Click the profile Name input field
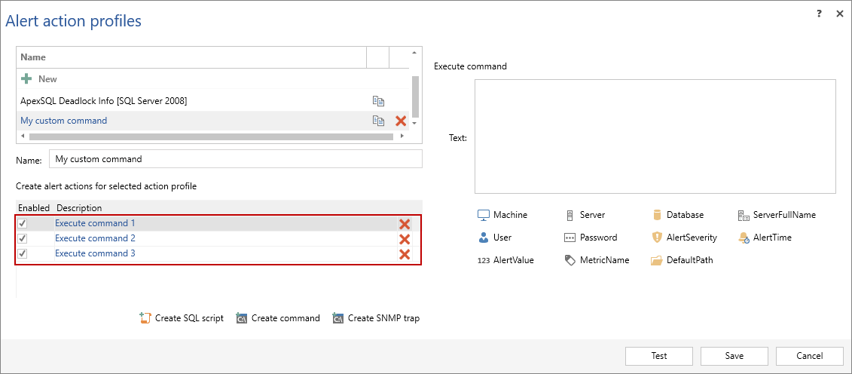The height and width of the screenshot is (374, 852). [x=235, y=159]
